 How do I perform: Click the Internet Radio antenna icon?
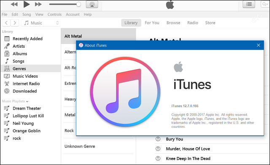coord(7,84)
